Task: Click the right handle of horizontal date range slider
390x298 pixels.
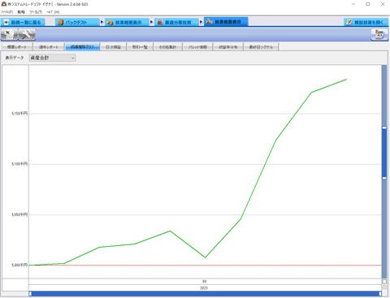Action: pyautogui.click(x=380, y=293)
